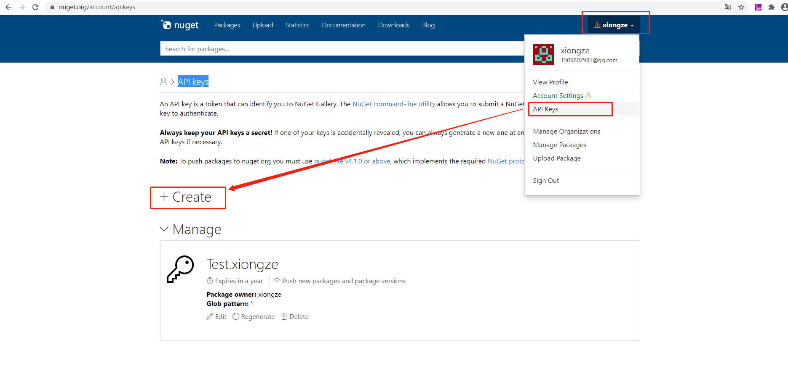Open NuGet command-line utility link

point(394,104)
